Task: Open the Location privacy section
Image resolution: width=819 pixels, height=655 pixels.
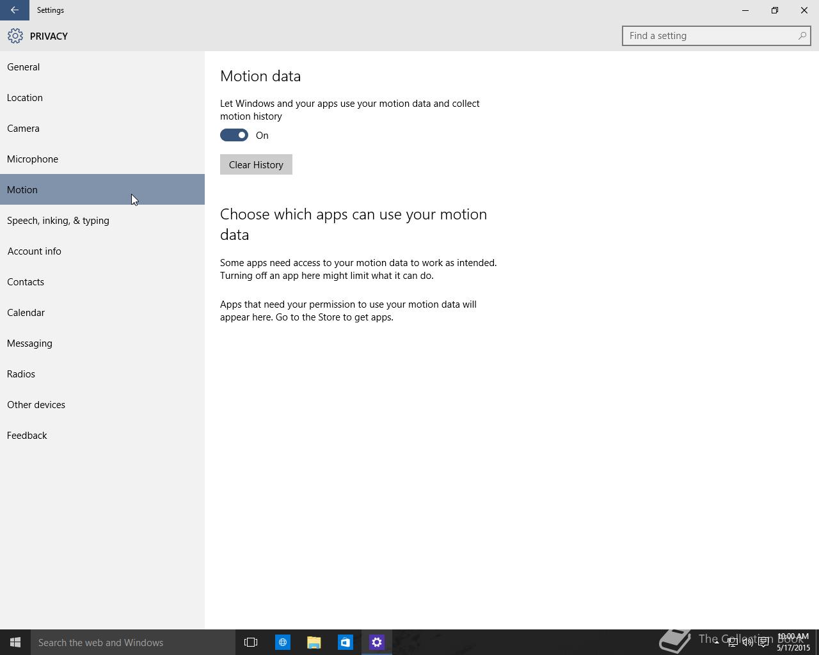Action: [102, 97]
